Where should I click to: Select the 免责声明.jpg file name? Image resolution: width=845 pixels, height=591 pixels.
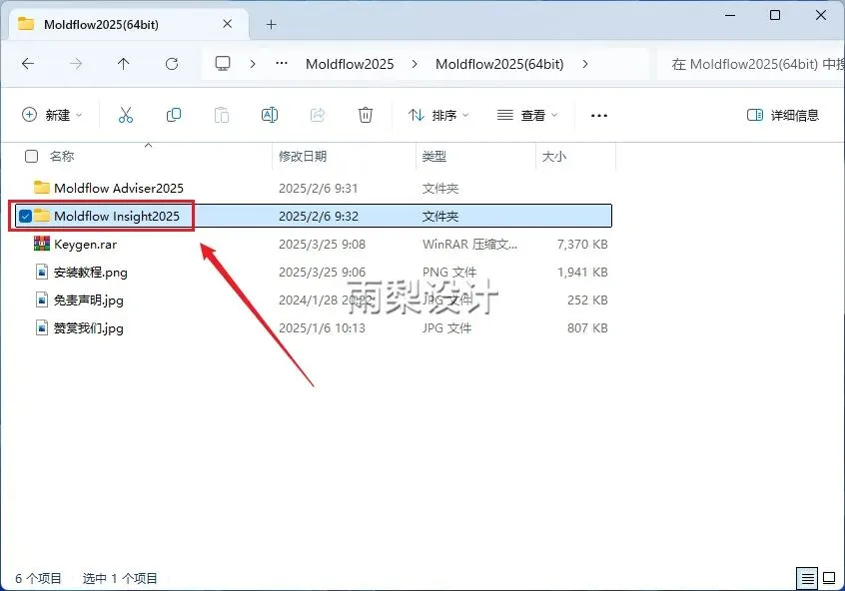point(88,300)
